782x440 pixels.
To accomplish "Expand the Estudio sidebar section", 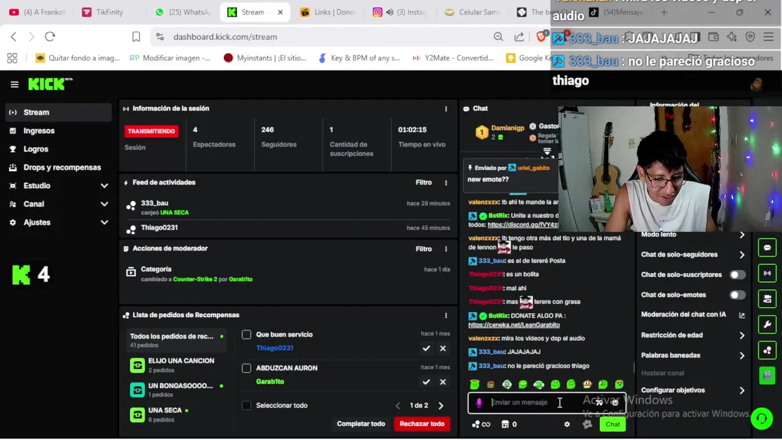I will [59, 186].
